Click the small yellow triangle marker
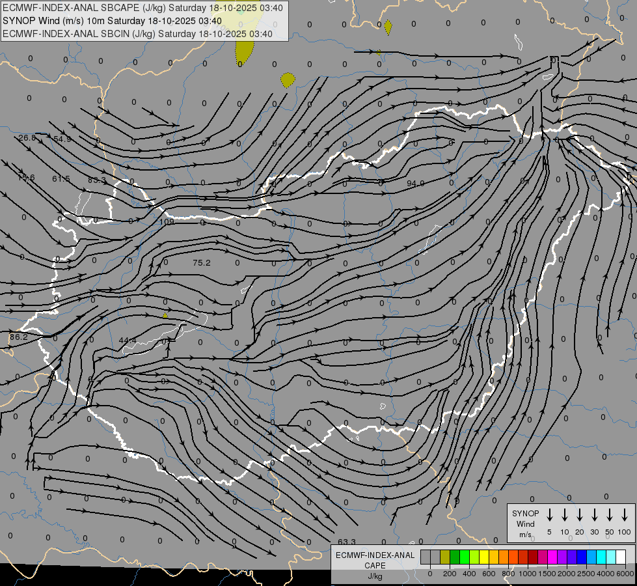Viewport: 637px width, 586px height. tap(165, 316)
